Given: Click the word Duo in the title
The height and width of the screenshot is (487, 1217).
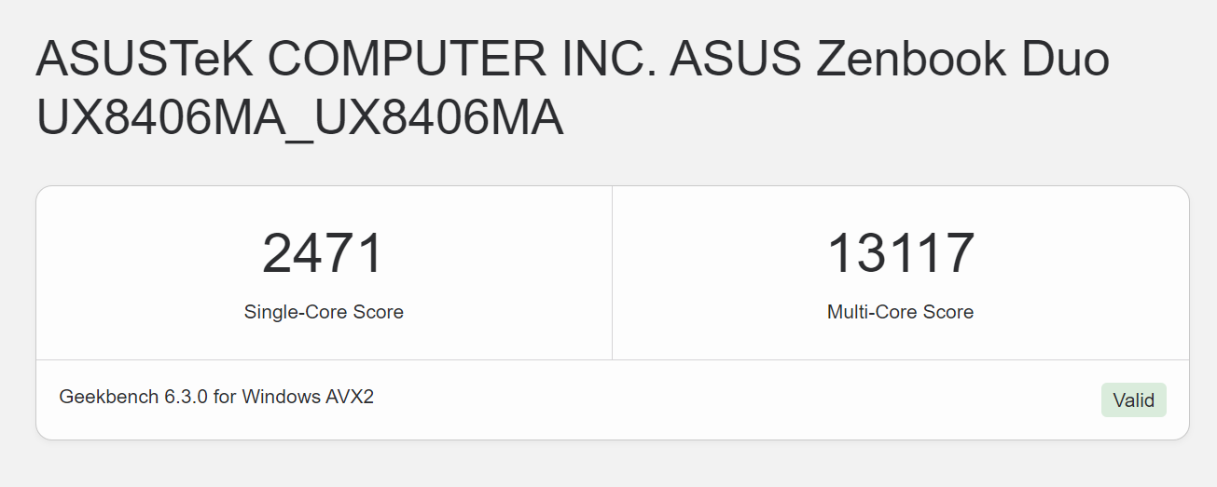Looking at the screenshot, I should click(x=1054, y=61).
